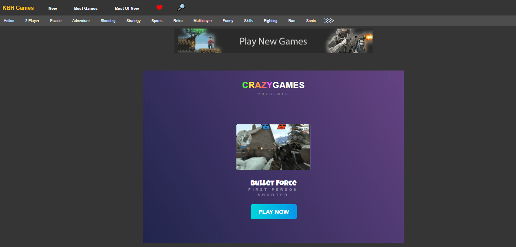The height and width of the screenshot is (247, 516).
Task: Select the 2 Player category
Action: coord(32,21)
